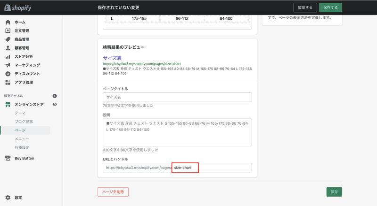Click the apps grid icon
The image size is (377, 206).
pos(8,83)
